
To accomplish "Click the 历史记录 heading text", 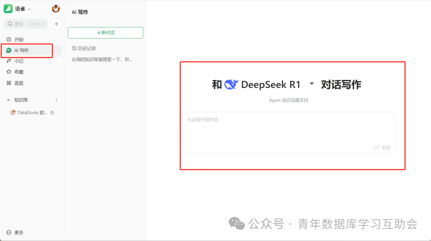I will point(87,48).
